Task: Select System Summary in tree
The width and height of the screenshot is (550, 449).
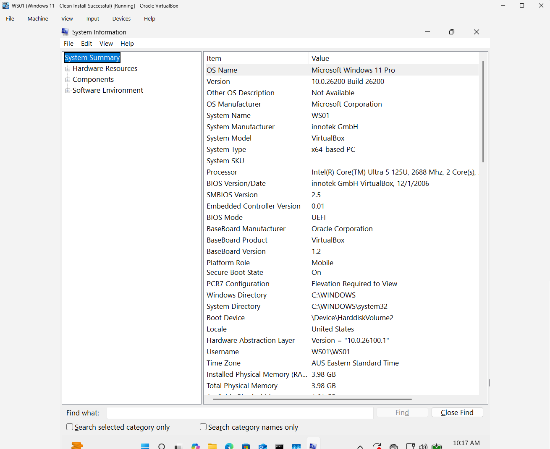Action: point(92,57)
